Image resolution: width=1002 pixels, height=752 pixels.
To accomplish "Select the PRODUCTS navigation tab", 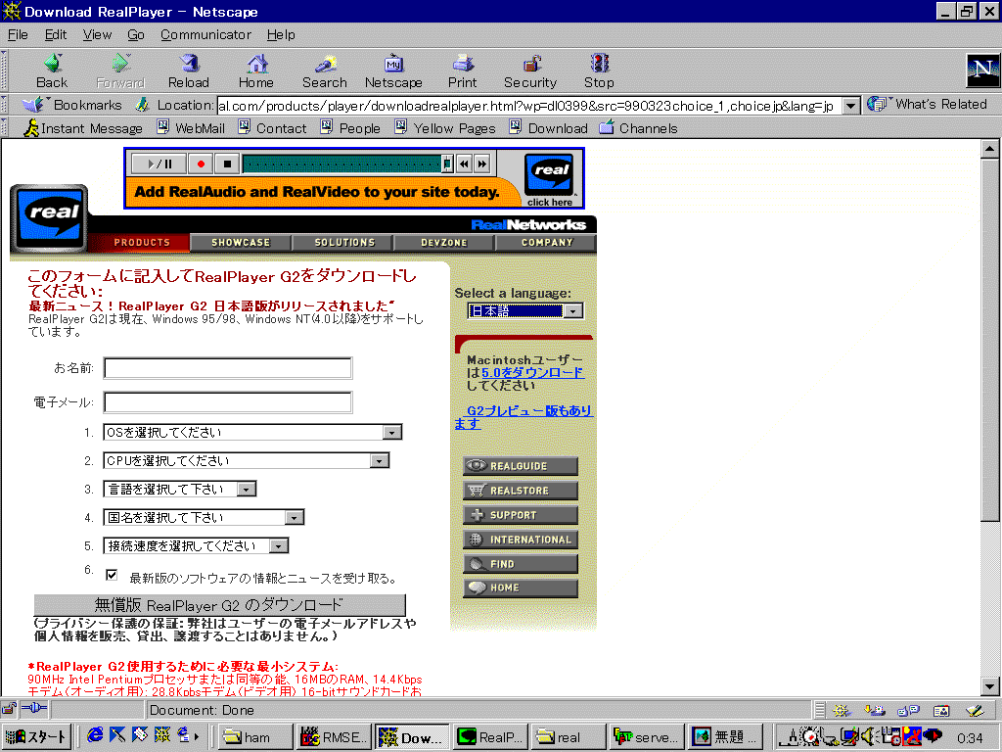I will coord(142,243).
